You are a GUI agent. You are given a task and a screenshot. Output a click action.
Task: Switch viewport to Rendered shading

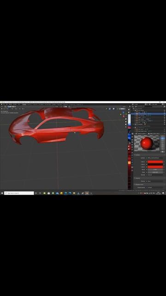pos(125,109)
